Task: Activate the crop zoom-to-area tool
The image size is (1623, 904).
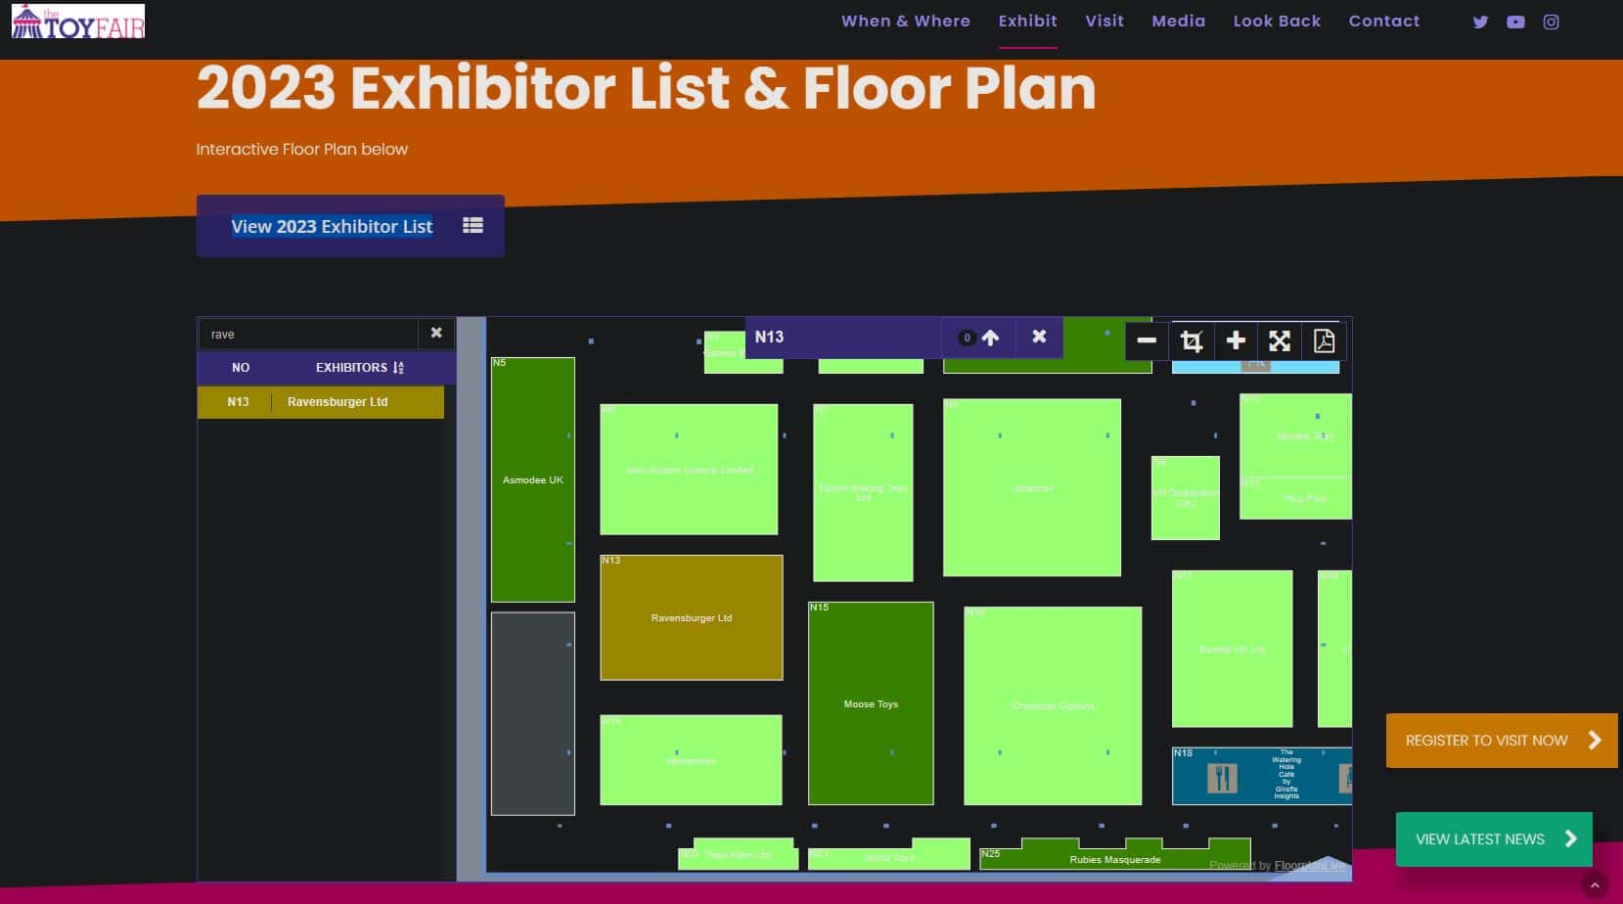Action: click(1191, 340)
